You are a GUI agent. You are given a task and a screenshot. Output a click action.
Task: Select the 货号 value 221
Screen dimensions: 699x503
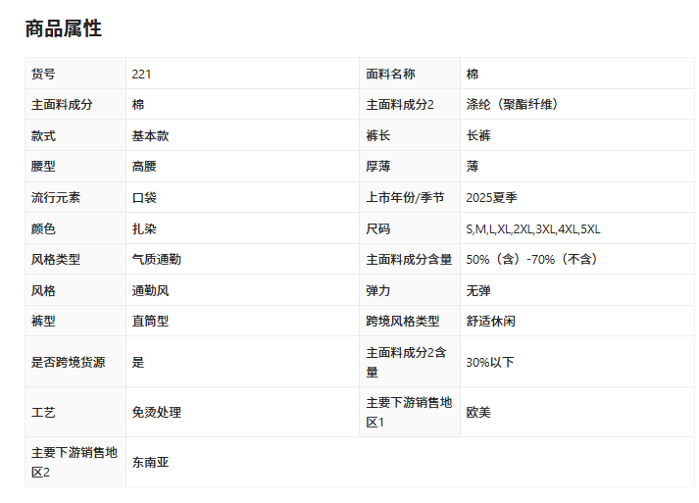[x=142, y=74]
